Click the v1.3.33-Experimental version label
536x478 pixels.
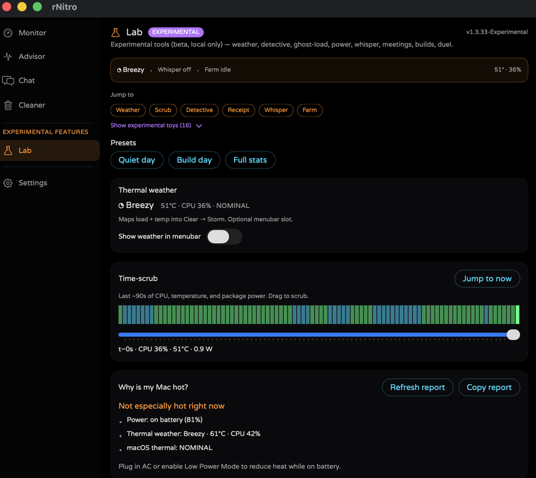[x=497, y=32]
